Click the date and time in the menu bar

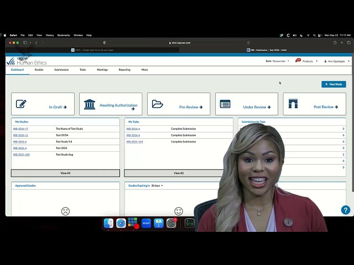tap(337, 35)
